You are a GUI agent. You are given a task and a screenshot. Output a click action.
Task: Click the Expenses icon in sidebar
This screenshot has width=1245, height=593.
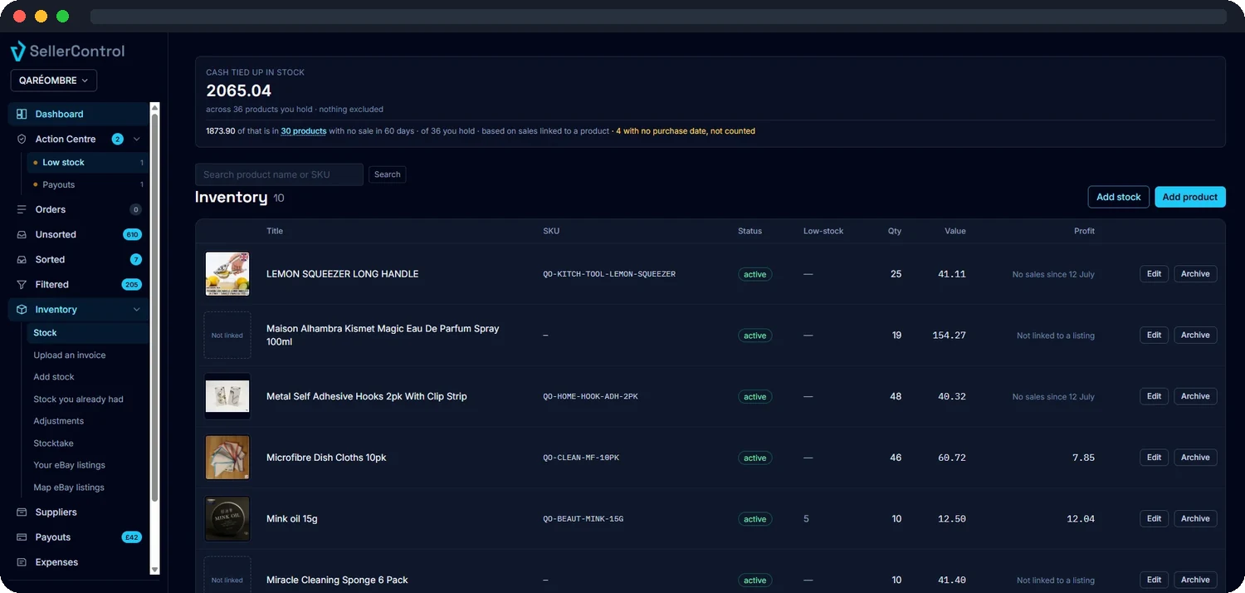pos(22,562)
